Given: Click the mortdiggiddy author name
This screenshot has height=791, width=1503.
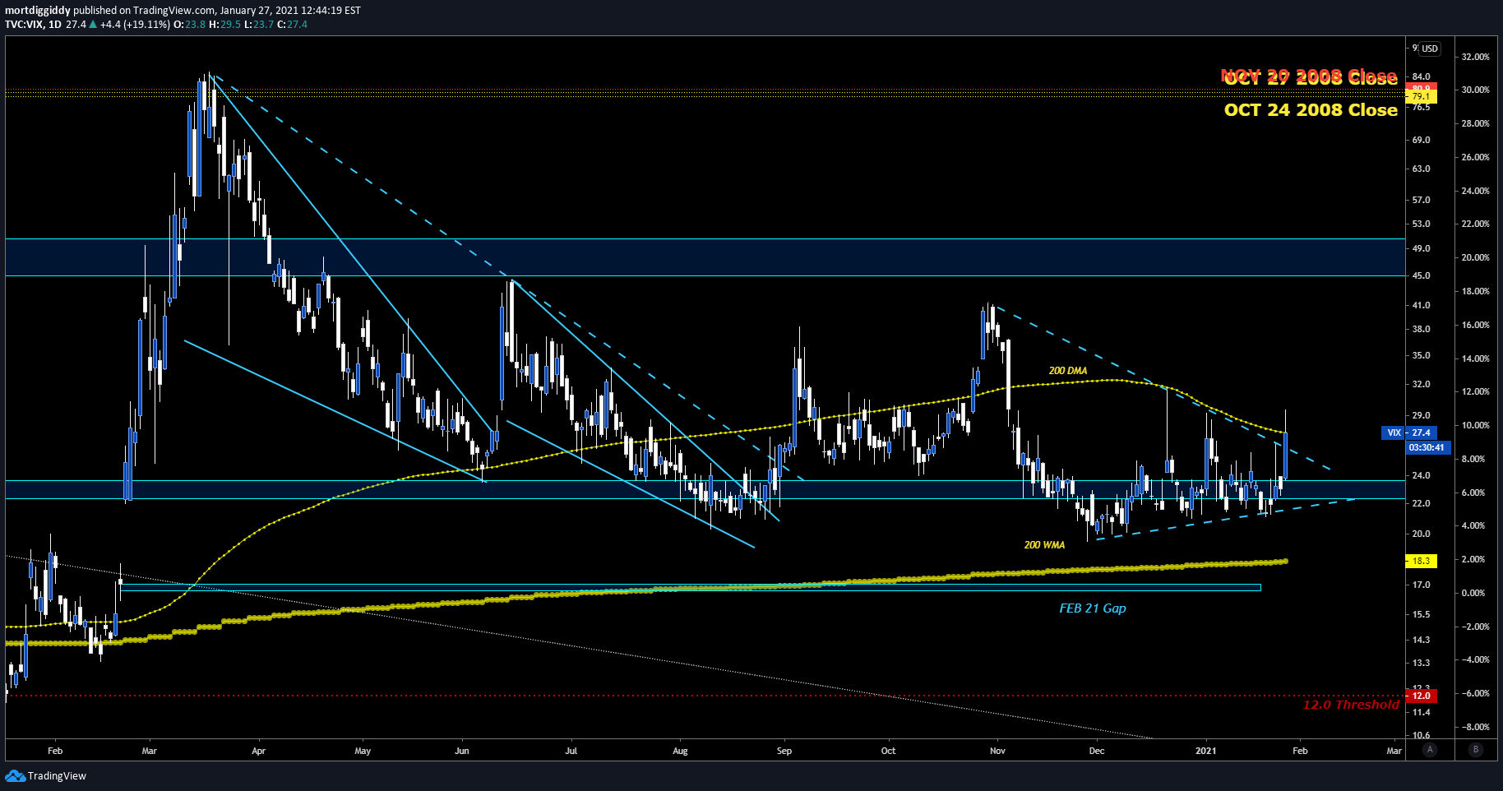Looking at the screenshot, I should pos(38,11).
